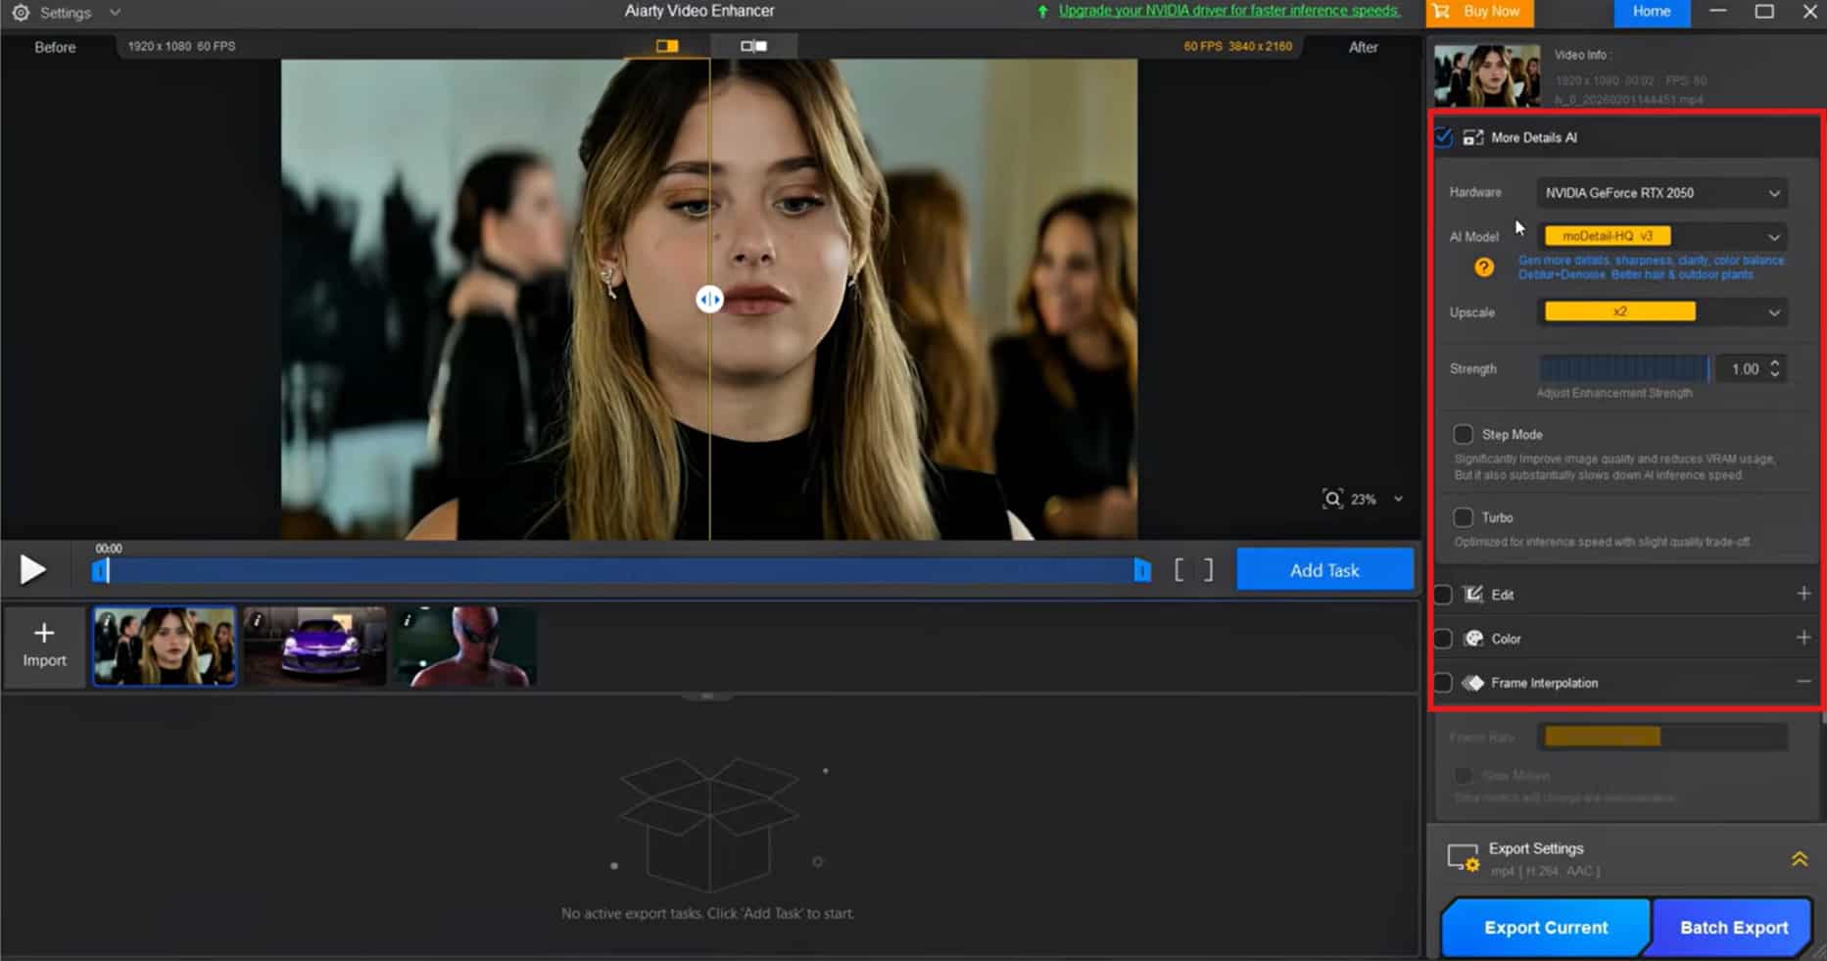Toggle the More Details AI checkbox

(x=1444, y=137)
